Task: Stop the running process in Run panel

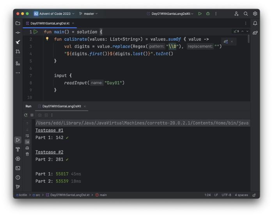Action: point(32,115)
